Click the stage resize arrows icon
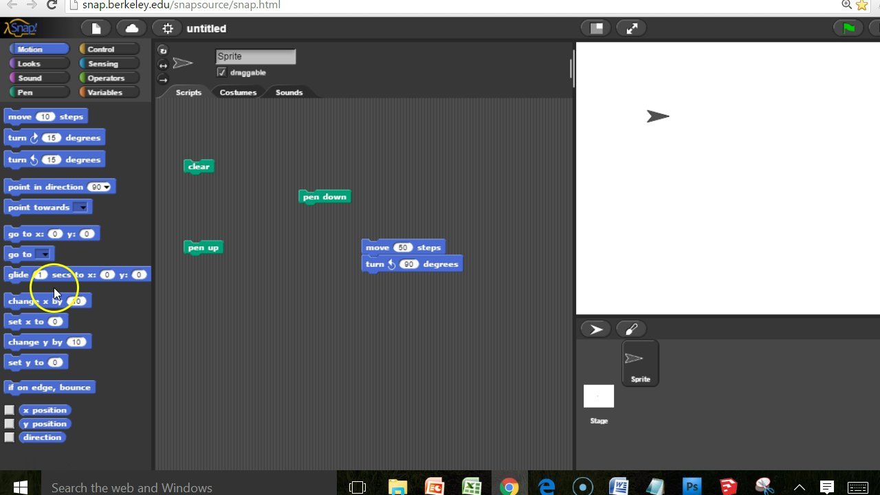Image resolution: width=880 pixels, height=495 pixels. [x=631, y=28]
